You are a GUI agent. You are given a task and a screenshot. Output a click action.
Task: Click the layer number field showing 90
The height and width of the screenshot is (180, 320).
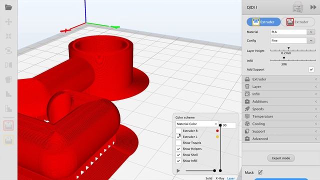pyautogui.click(x=229, y=125)
